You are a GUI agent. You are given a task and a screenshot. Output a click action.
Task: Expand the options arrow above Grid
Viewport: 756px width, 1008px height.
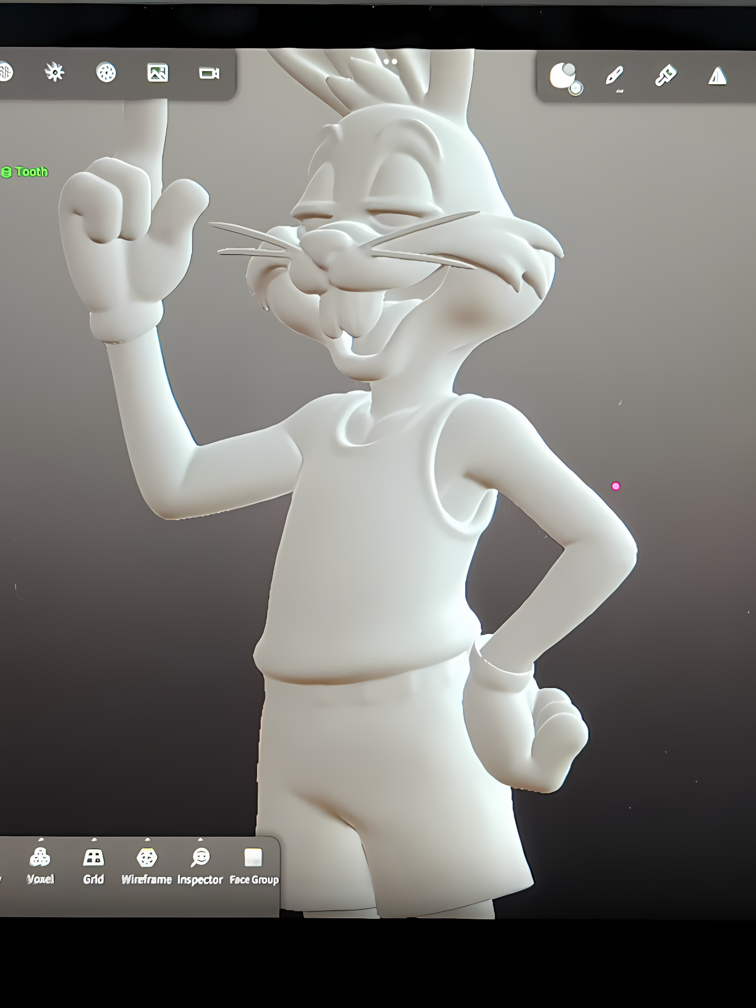pyautogui.click(x=94, y=839)
